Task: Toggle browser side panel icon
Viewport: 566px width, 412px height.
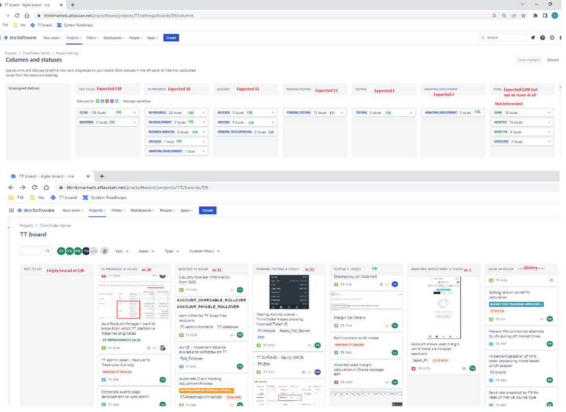Action: [545, 15]
